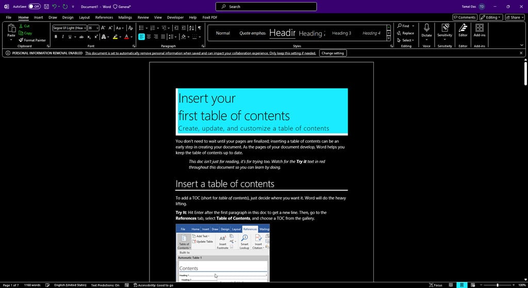Viewport: 528px width, 288px height.
Task: Toggle Print Layout view in status bar
Action: [461, 285]
